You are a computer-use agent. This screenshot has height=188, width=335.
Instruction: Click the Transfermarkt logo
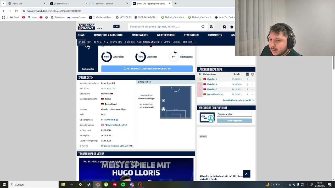tap(86, 26)
